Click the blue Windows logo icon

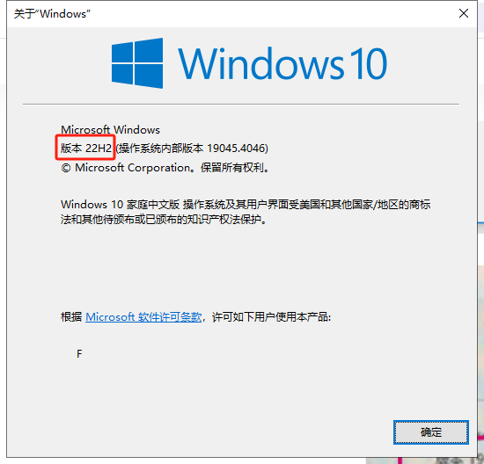tap(137, 63)
